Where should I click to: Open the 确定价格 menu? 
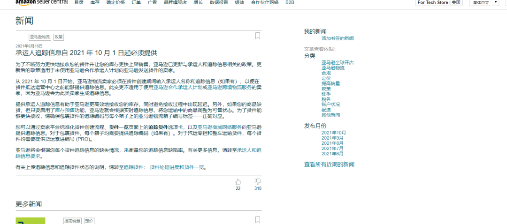pos(115,2)
